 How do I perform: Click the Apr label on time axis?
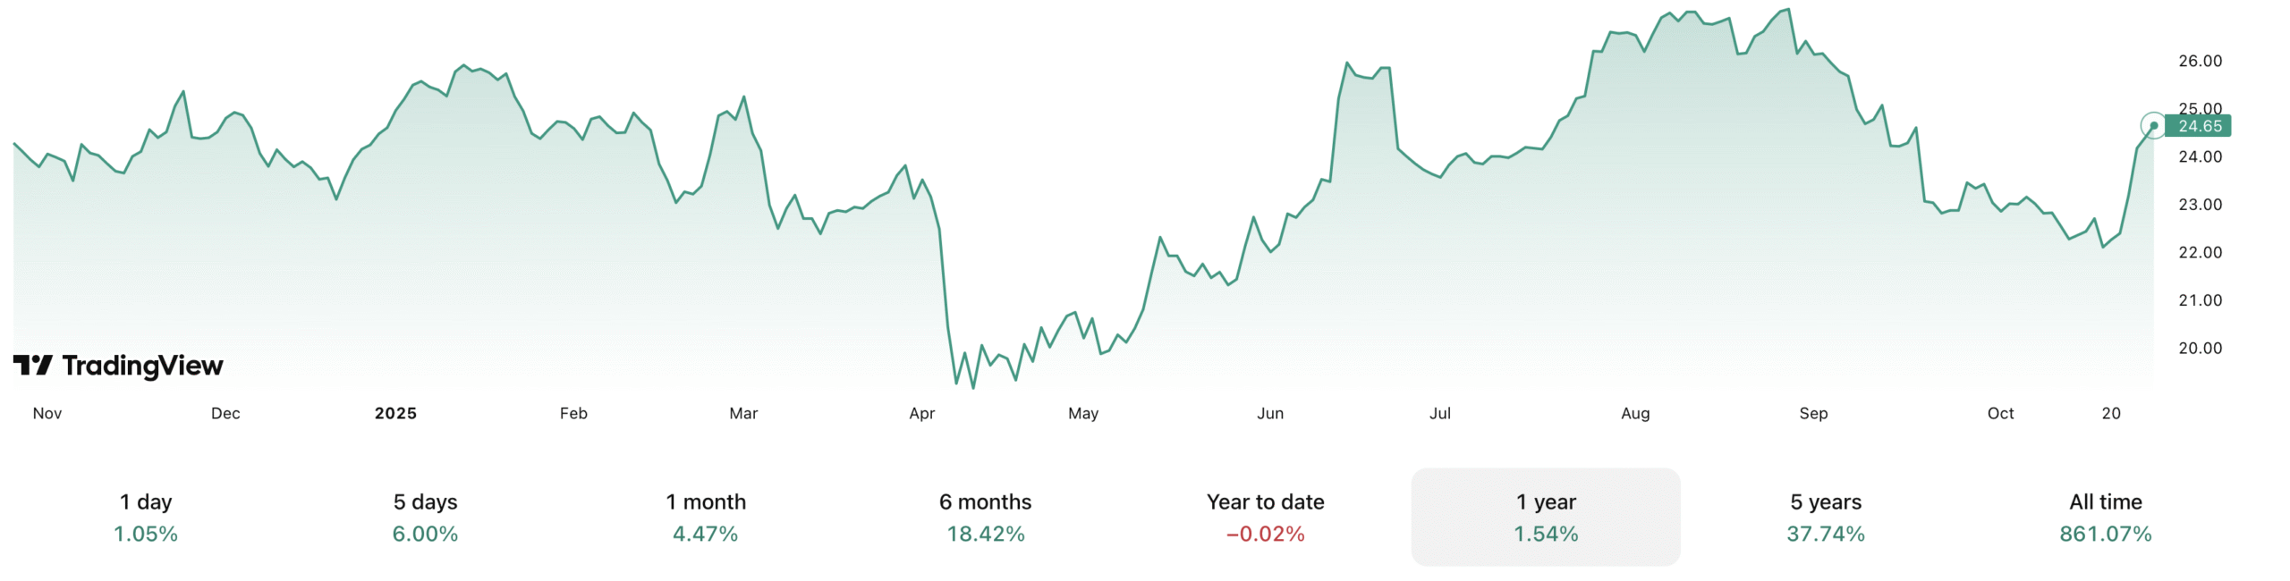point(921,413)
